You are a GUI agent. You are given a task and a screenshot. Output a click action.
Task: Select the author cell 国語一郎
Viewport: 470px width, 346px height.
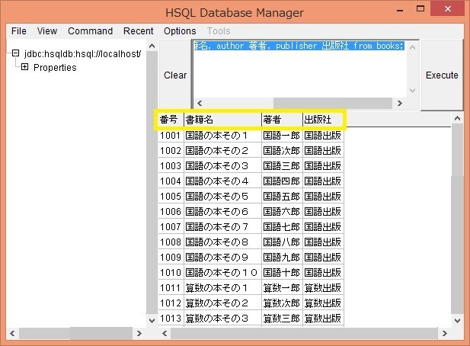282,135
